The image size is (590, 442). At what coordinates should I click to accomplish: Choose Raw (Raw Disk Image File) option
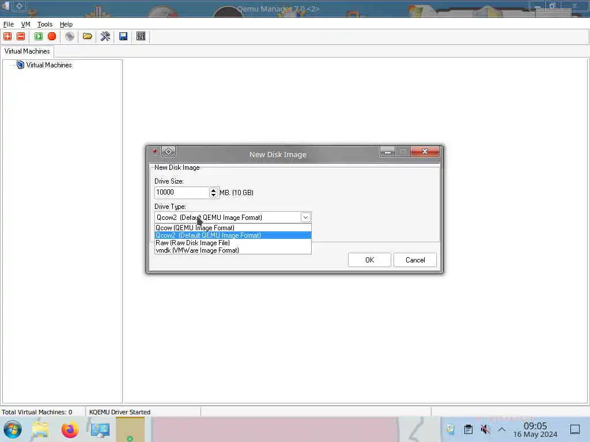tap(233, 243)
